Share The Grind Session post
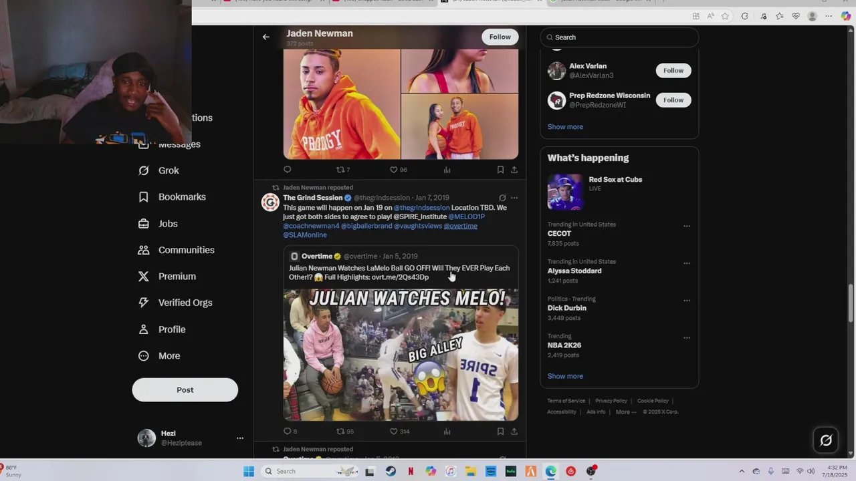Viewport: 856px width, 481px height. point(514,432)
